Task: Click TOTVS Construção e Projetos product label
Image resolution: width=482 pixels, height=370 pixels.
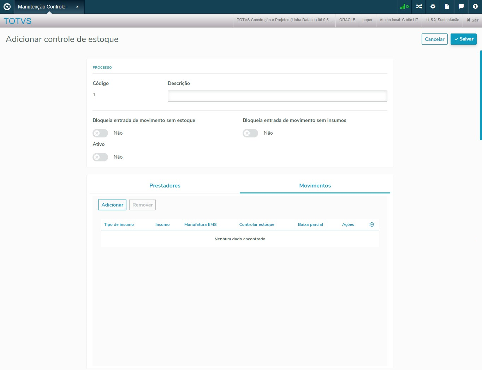Action: [x=284, y=20]
